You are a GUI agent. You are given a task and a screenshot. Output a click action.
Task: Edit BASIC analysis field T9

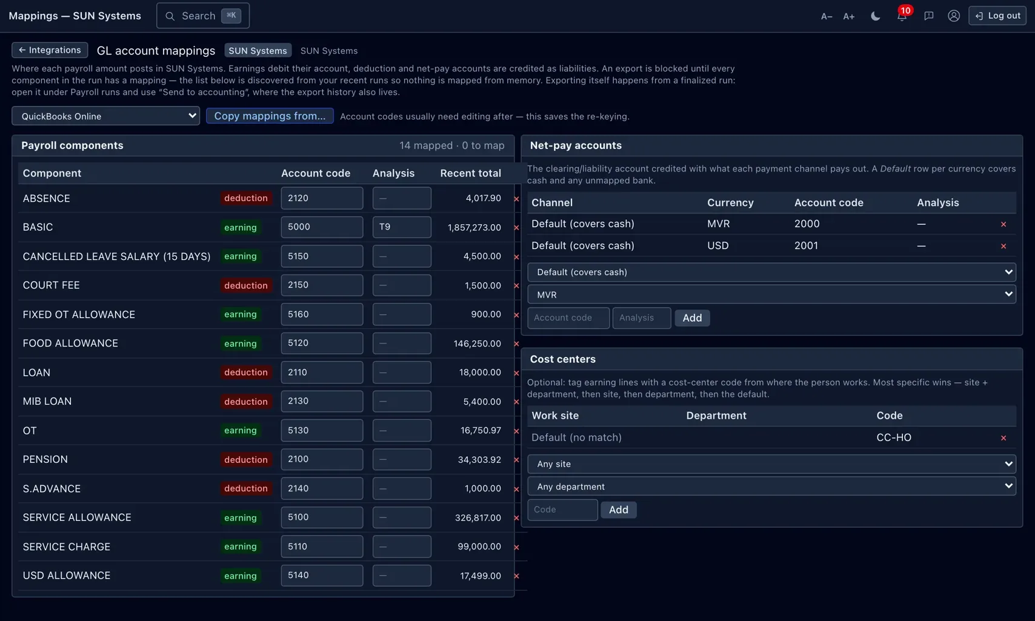coord(402,227)
